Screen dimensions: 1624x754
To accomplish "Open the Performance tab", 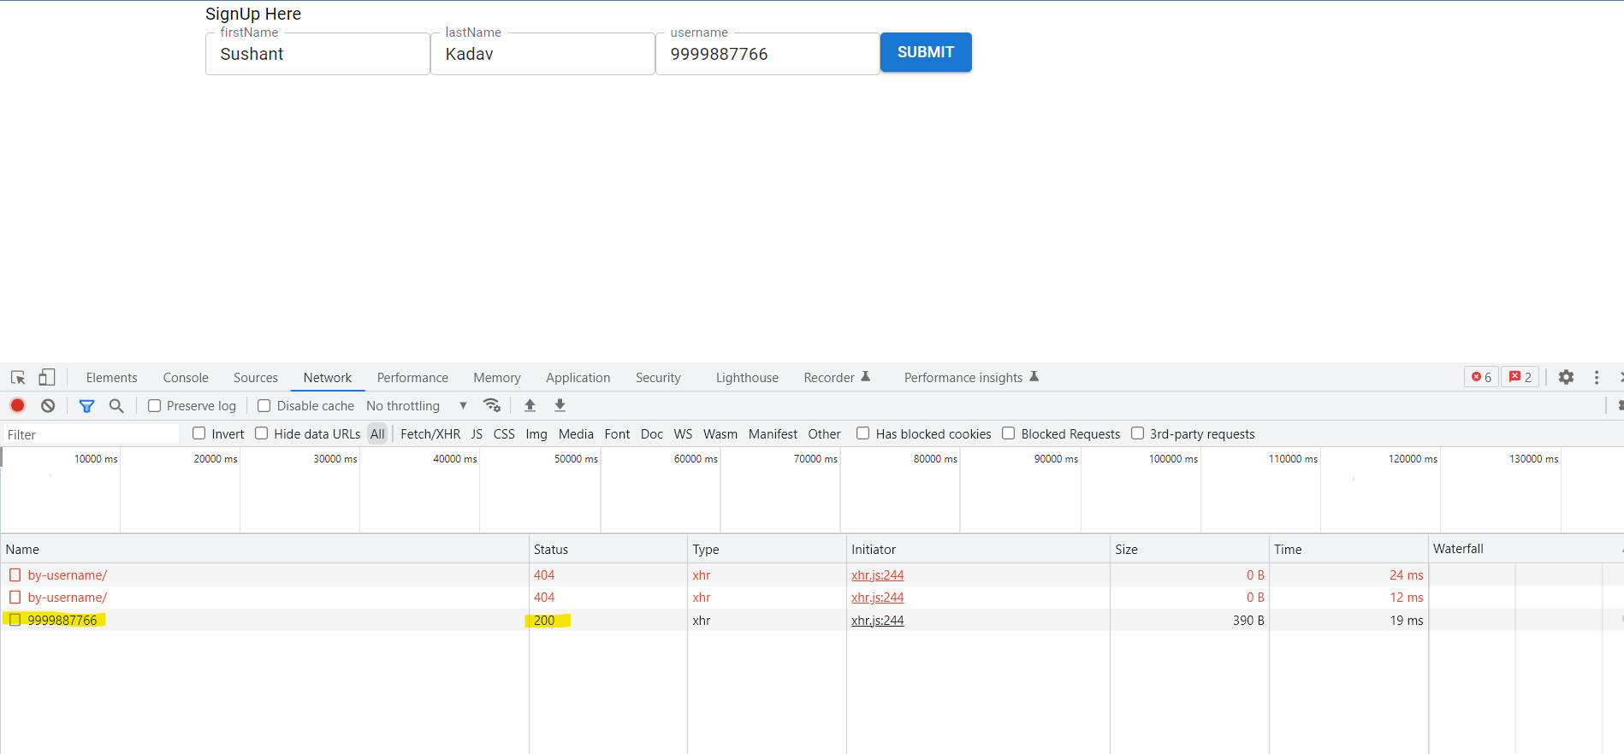I will coord(412,377).
